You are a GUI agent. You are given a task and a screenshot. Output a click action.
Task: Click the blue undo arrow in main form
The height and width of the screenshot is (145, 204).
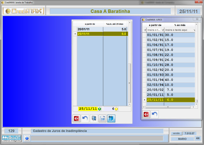(85, 119)
